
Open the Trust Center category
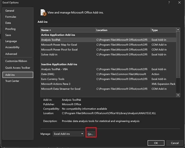(12, 81)
